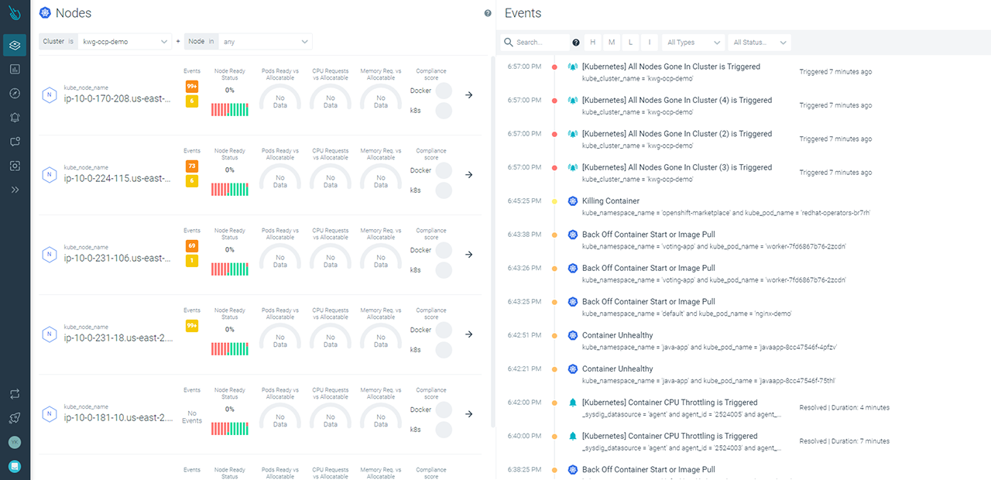
Task: Open 'All Nodes Gone In Cluster (3)' event
Action: (x=677, y=167)
